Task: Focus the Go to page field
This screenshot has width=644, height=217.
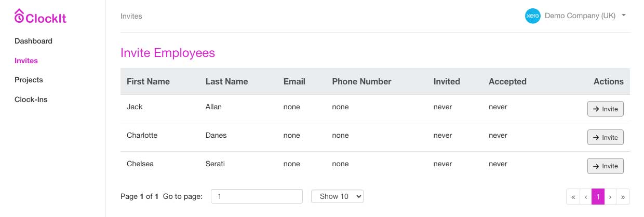Action: click(257, 196)
